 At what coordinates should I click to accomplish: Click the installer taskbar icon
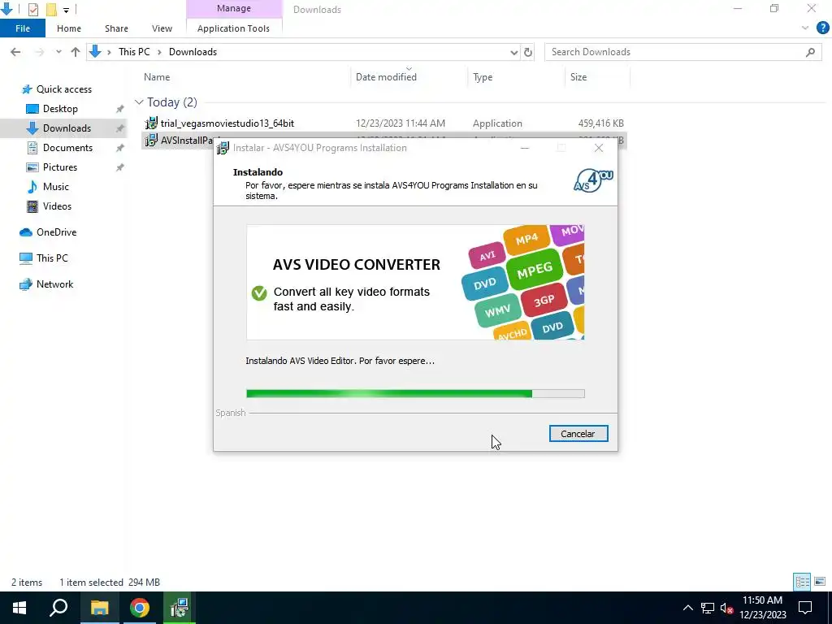click(x=180, y=608)
